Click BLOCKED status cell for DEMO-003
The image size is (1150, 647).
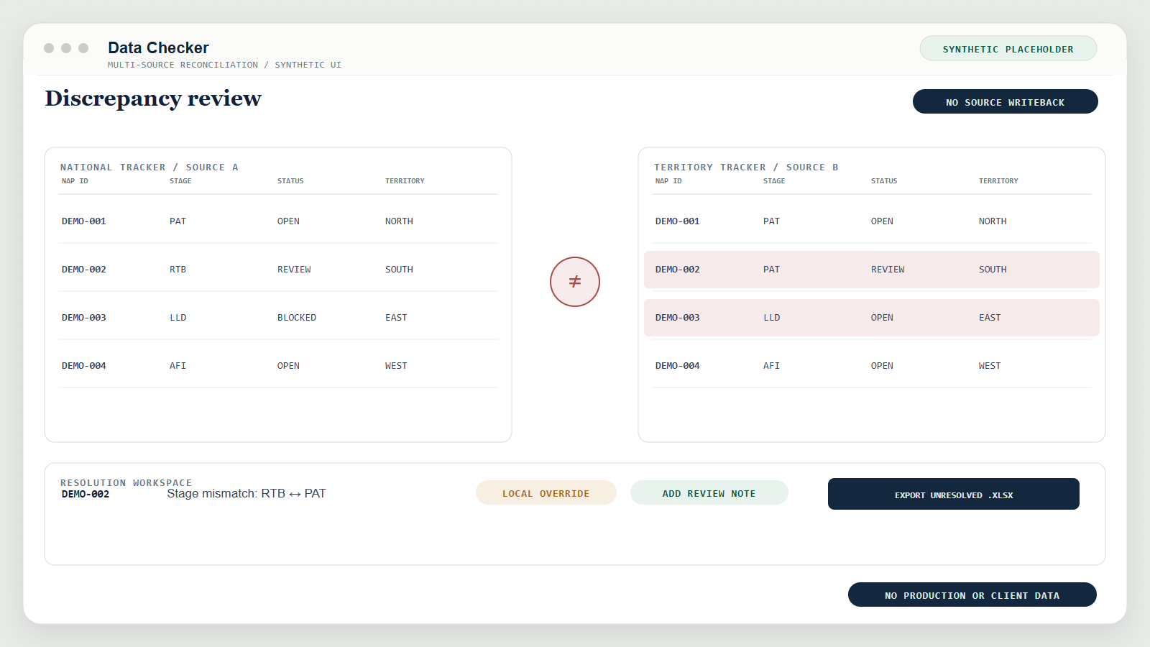[x=297, y=318]
